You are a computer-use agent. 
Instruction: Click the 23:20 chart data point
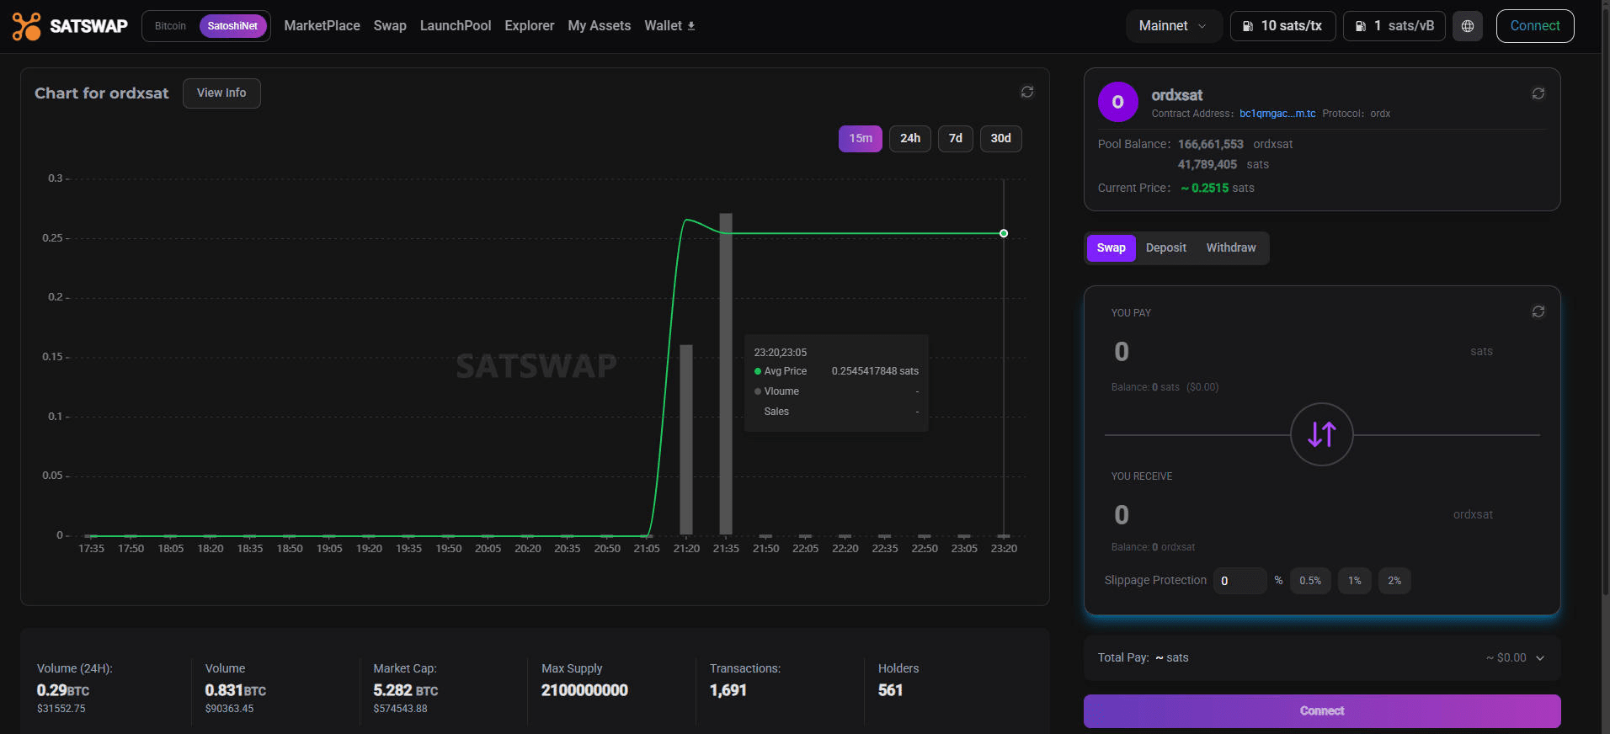(1003, 233)
